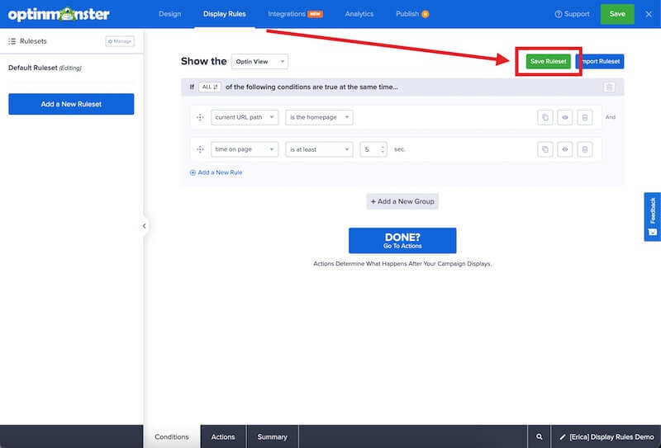The image size is (661, 448).
Task: Click the Rulesets list icon
Action: pos(12,41)
